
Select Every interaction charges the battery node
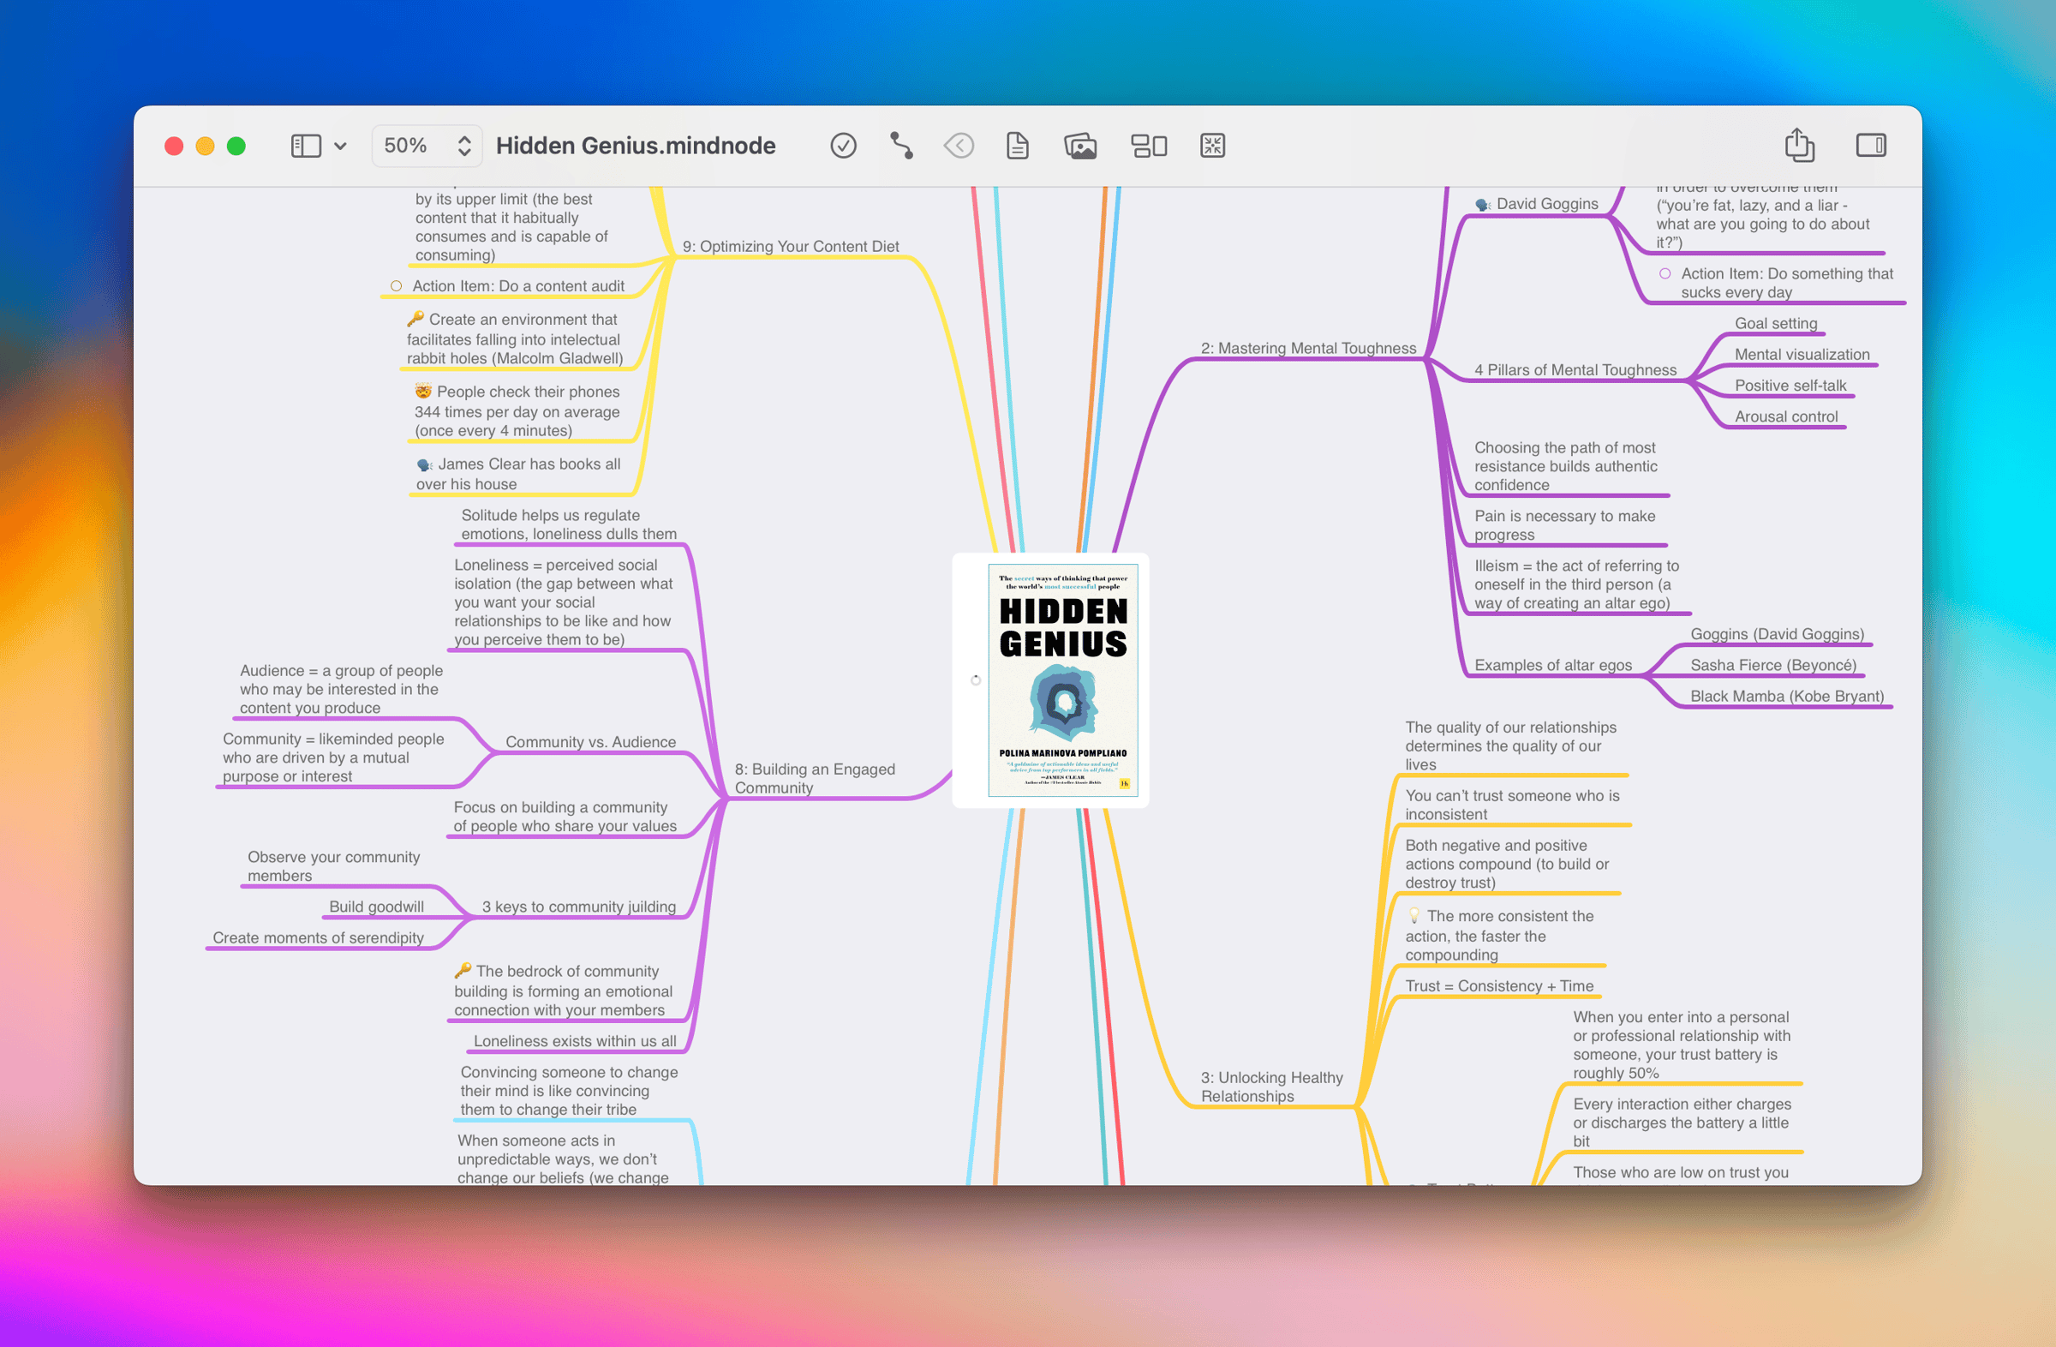(x=1681, y=1122)
